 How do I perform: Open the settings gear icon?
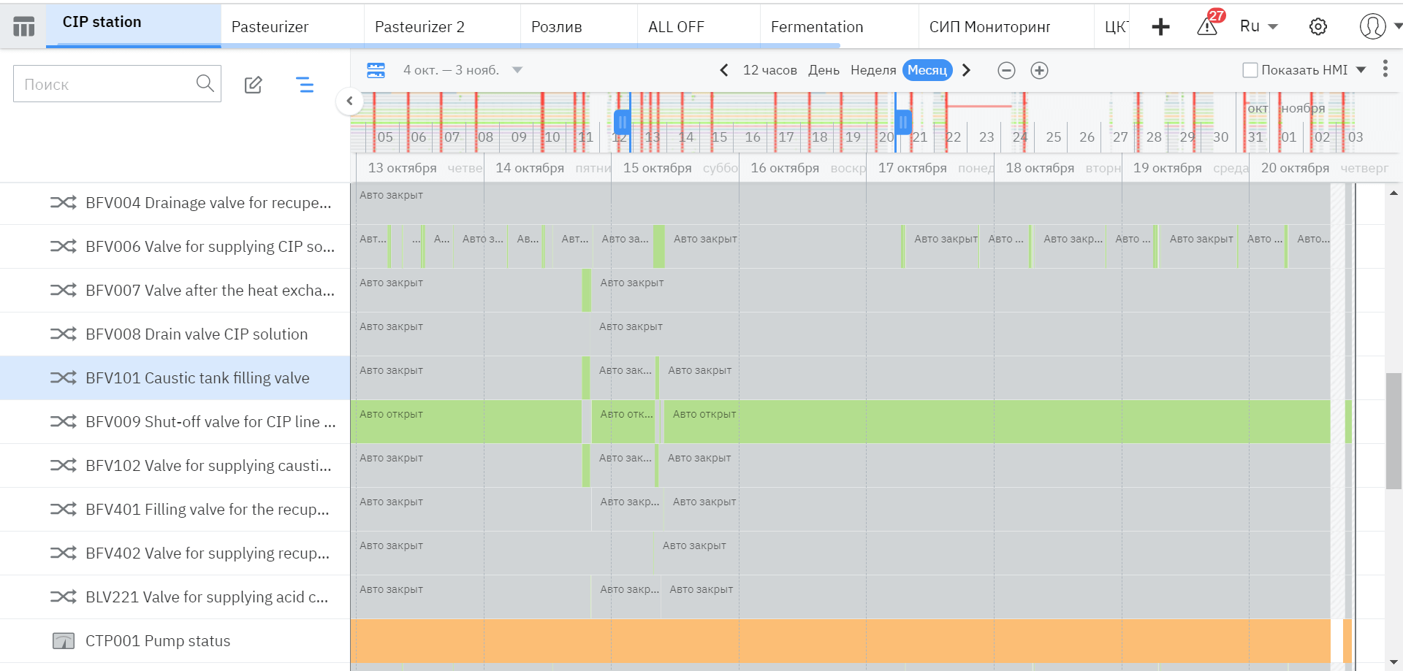pyautogui.click(x=1318, y=27)
